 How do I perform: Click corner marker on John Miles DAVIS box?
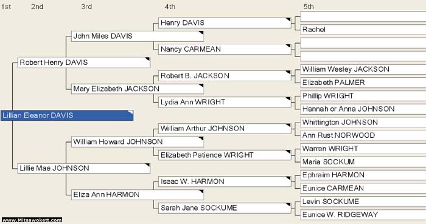pyautogui.click(x=201, y=33)
